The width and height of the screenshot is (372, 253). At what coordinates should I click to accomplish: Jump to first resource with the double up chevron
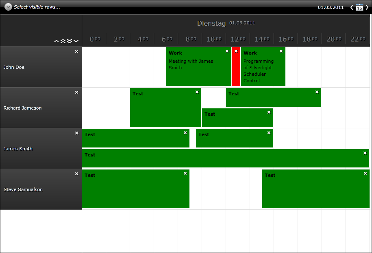coord(63,41)
